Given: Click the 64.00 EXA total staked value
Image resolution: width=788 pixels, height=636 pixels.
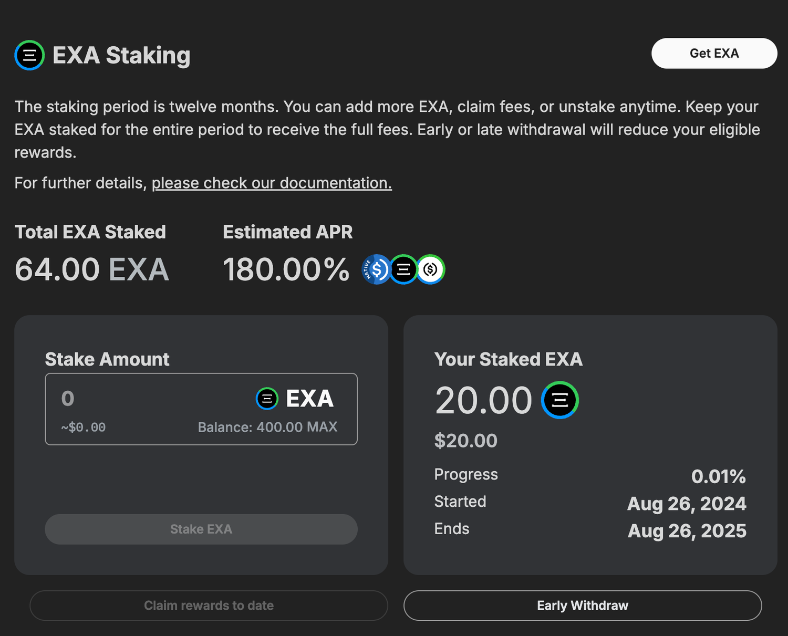Looking at the screenshot, I should (92, 269).
